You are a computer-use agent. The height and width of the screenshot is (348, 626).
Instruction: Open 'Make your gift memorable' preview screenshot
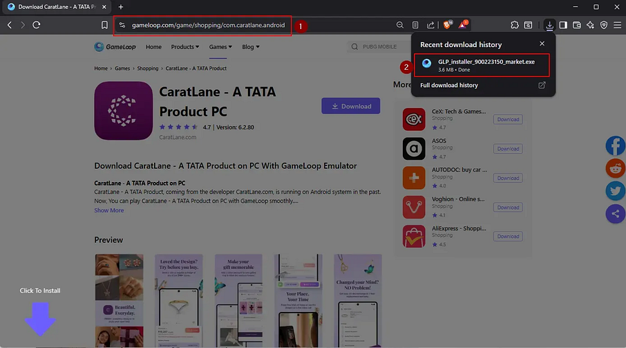pos(238,300)
